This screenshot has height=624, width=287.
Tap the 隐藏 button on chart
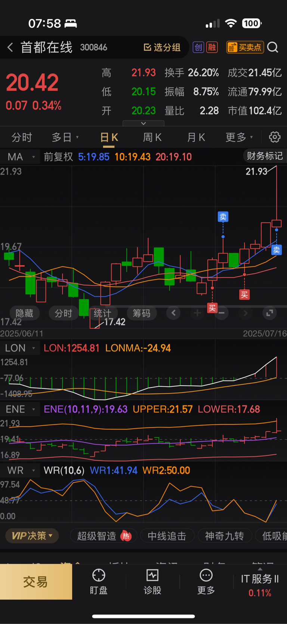coord(24,313)
